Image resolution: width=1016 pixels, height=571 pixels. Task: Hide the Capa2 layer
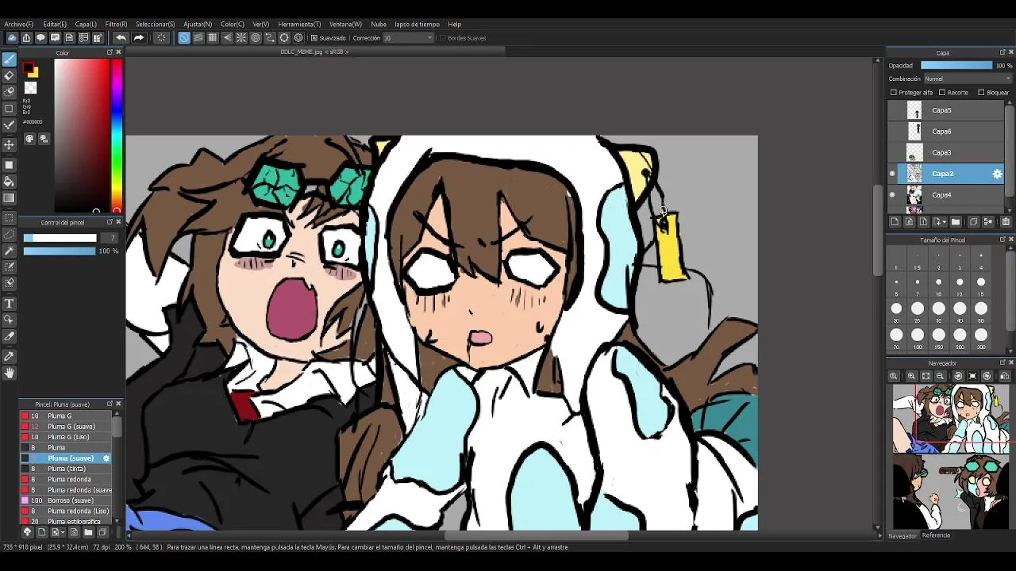click(x=892, y=174)
